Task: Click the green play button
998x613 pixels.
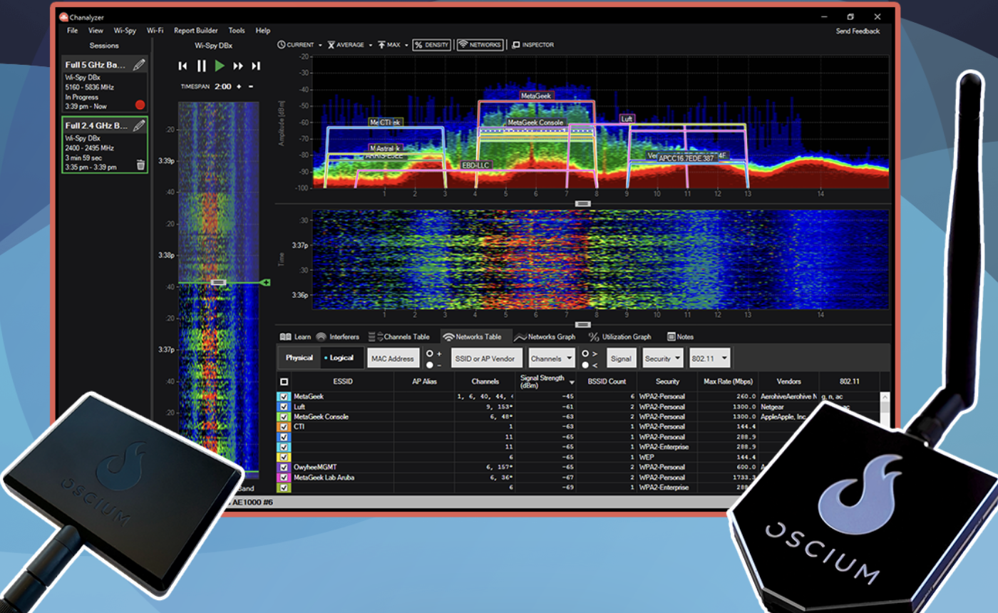Action: click(x=220, y=66)
